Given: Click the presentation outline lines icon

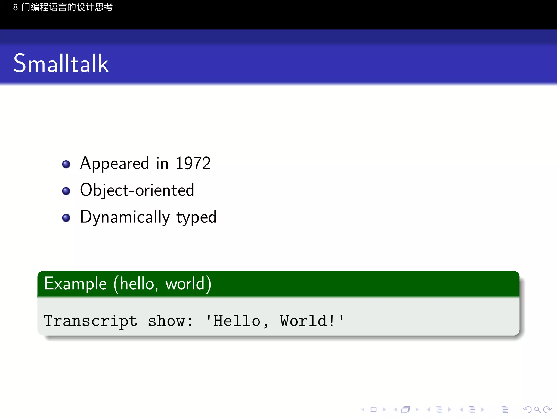Looking at the screenshot, I should click(x=505, y=410).
